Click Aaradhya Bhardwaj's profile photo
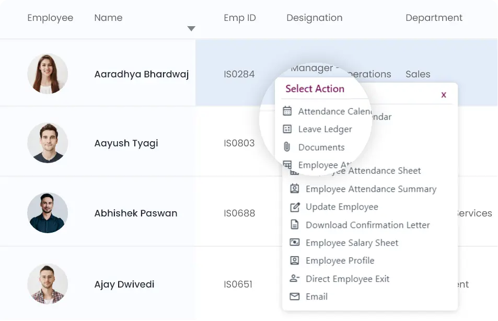 click(48, 74)
